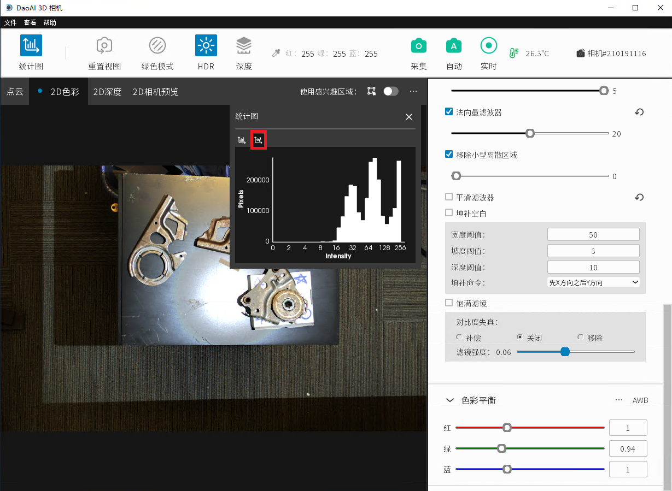
Task: Click the 重置视图 reset view icon
Action: point(104,46)
